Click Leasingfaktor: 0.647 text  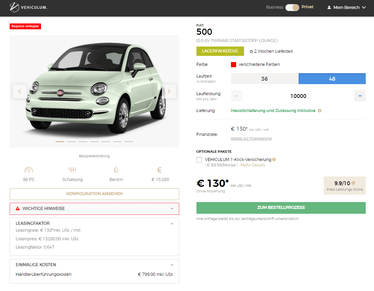click(x=35, y=247)
